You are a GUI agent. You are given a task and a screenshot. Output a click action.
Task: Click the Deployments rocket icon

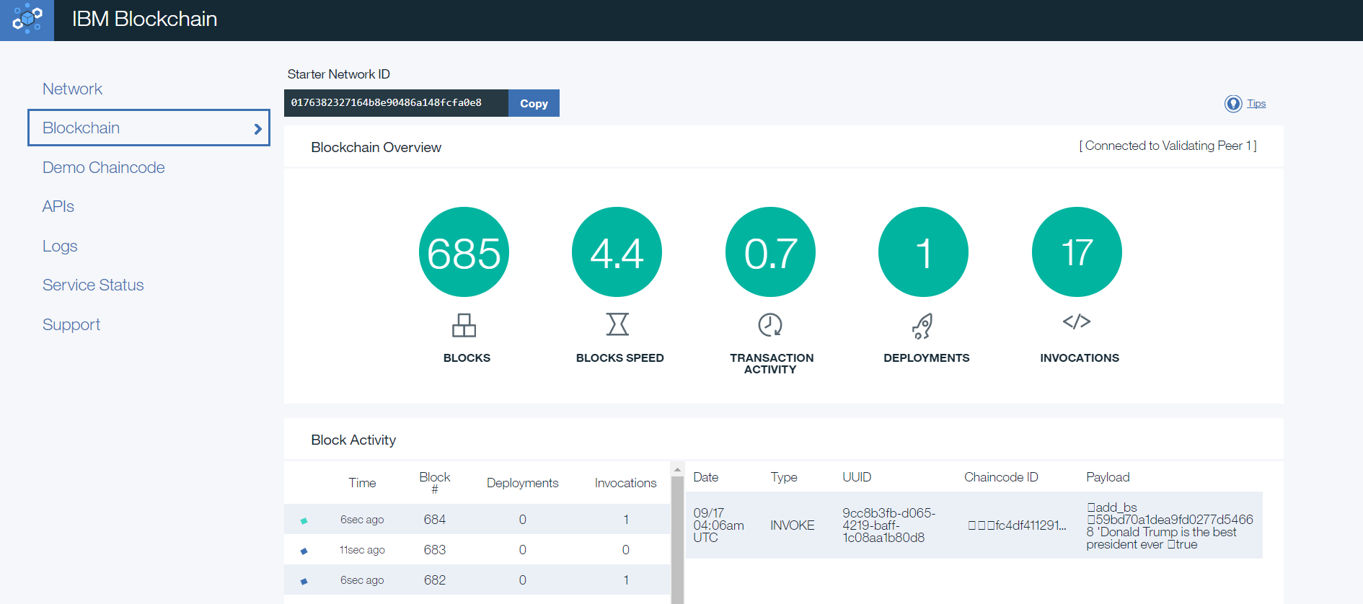pos(922,326)
